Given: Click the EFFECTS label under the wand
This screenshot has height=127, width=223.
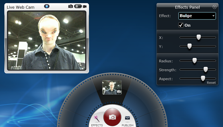Looking at the screenshot, I should 97,125.
